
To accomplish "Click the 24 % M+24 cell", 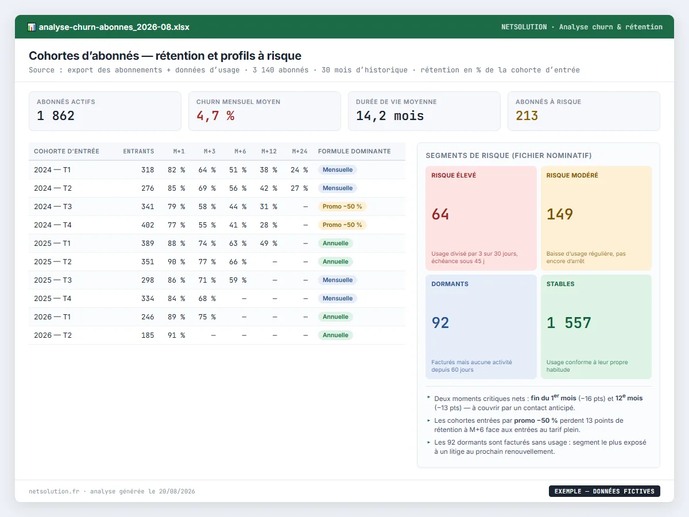I will tap(299, 170).
